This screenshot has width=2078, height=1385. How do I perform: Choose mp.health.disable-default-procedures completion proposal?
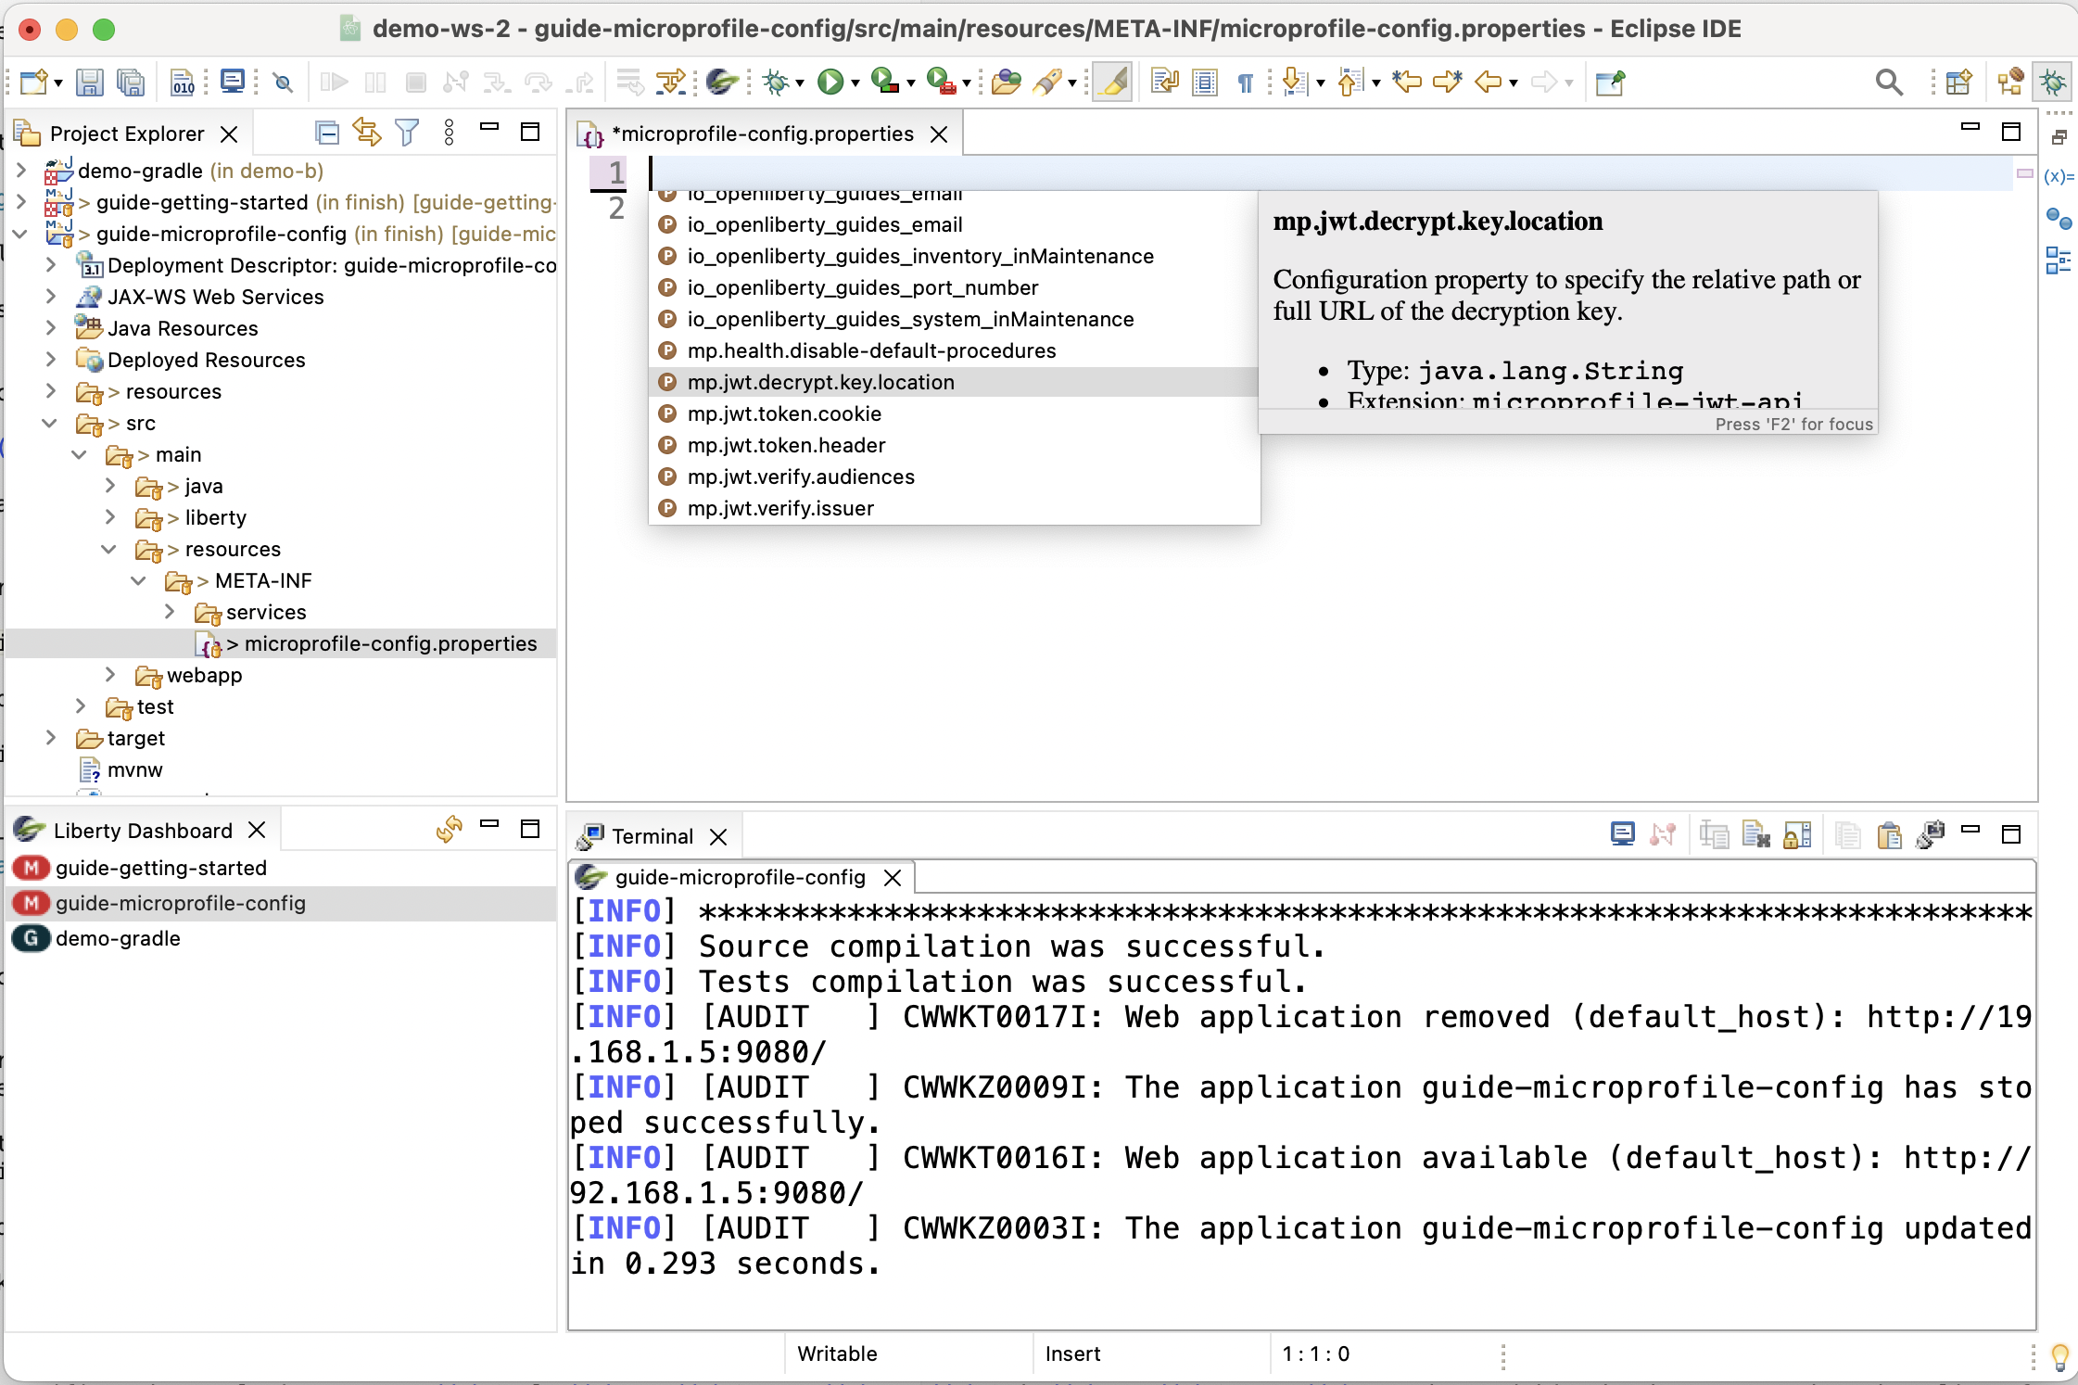point(954,350)
